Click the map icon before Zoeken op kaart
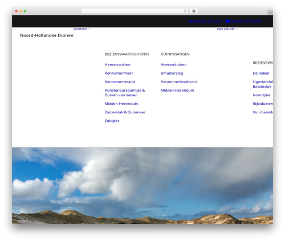Image resolution: width=285 pixels, height=241 pixels. (x=227, y=21)
